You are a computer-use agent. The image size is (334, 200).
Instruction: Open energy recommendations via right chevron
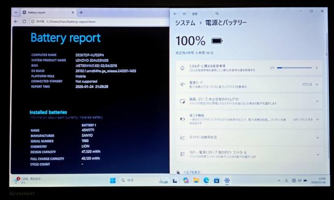(x=317, y=68)
